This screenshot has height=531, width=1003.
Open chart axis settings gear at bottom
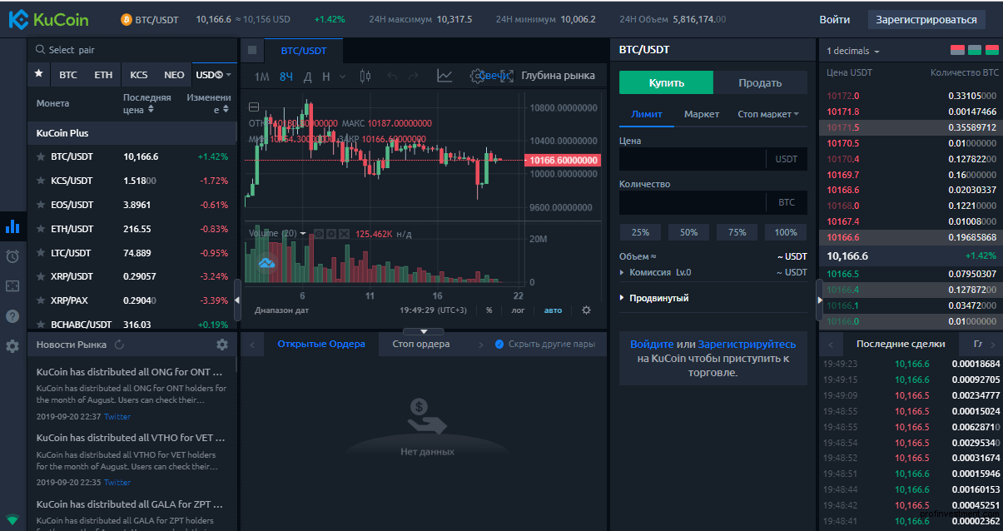point(586,310)
